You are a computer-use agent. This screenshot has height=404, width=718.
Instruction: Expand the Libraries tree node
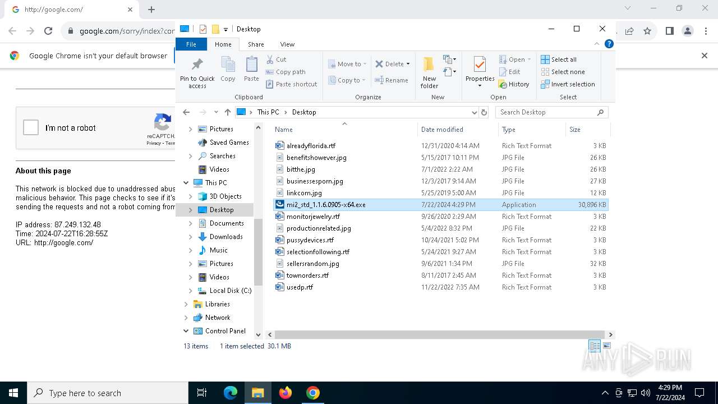(186, 304)
